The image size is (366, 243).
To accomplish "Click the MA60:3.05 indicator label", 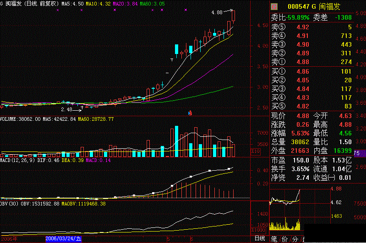I will click(x=152, y=4).
